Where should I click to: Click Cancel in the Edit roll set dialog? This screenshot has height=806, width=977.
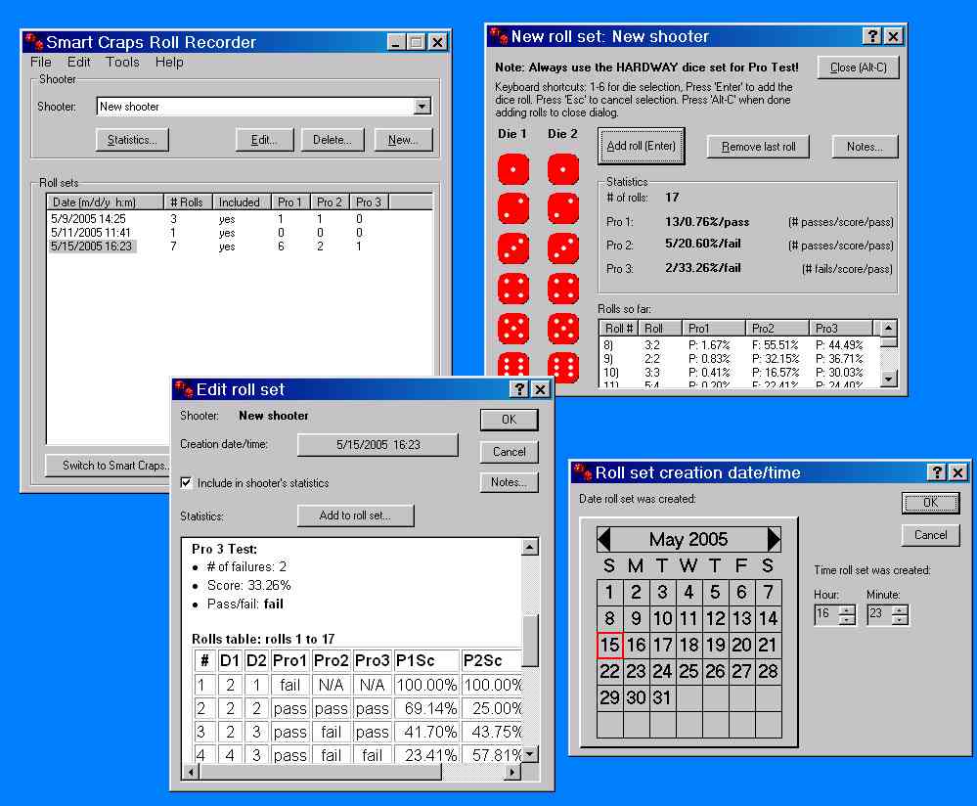(510, 452)
